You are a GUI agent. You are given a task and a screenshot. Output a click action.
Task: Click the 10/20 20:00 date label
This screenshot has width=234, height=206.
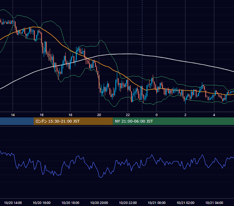click(x=99, y=203)
